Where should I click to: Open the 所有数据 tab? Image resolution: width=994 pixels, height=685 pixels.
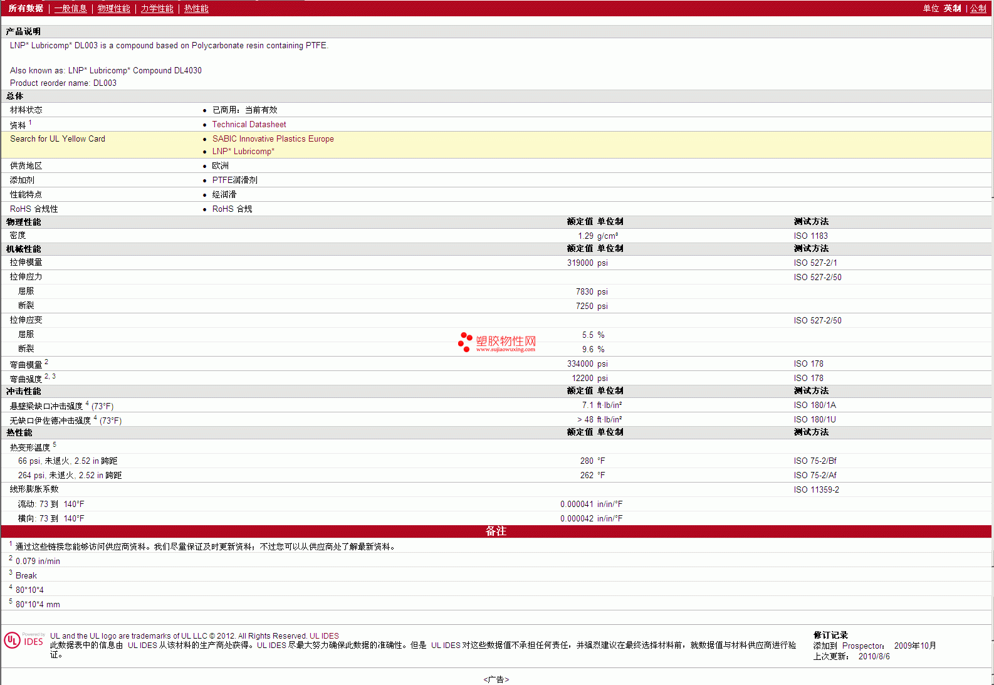click(26, 8)
